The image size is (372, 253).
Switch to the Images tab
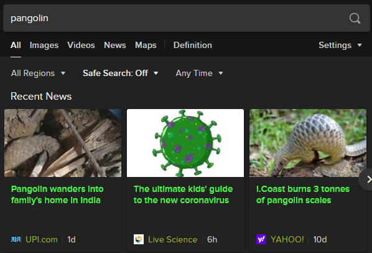point(44,45)
